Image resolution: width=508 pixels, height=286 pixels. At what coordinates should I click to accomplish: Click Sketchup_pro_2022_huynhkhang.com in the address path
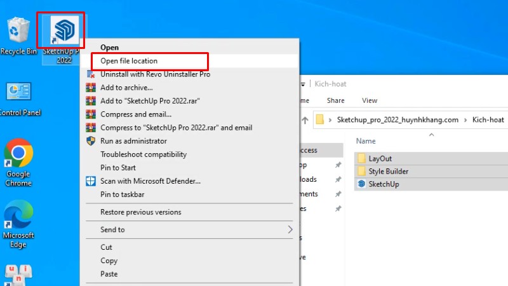coord(398,119)
